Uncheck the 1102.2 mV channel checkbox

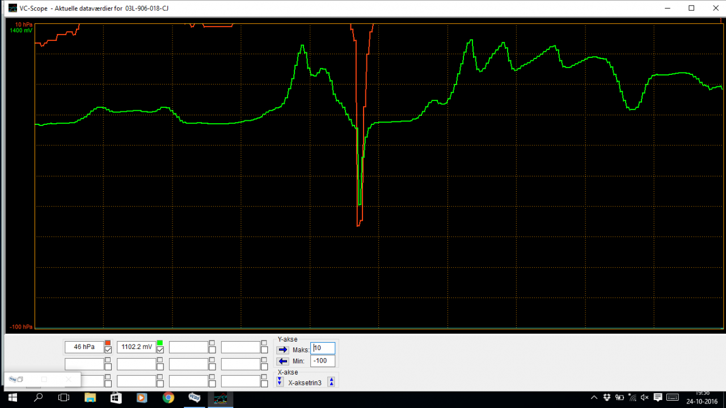pyautogui.click(x=160, y=350)
